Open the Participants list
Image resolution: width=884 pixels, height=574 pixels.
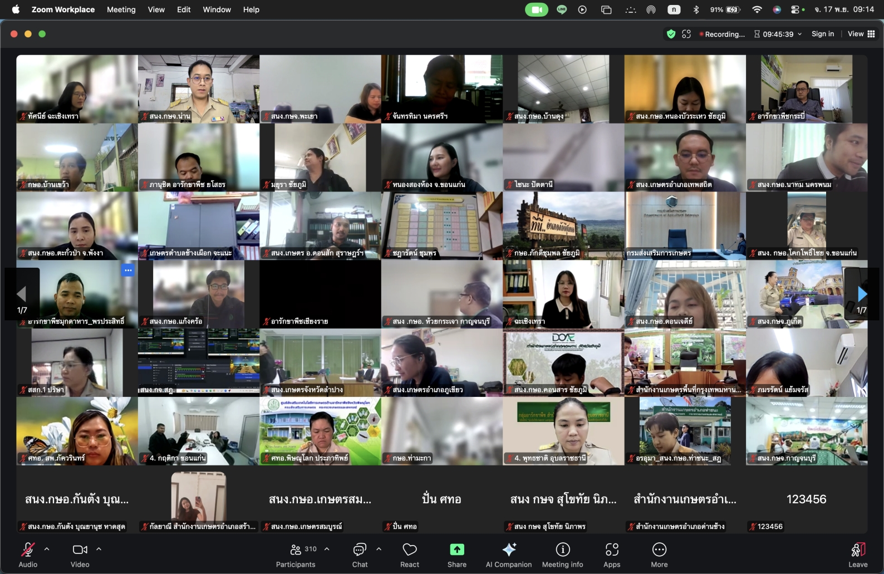[x=296, y=555]
